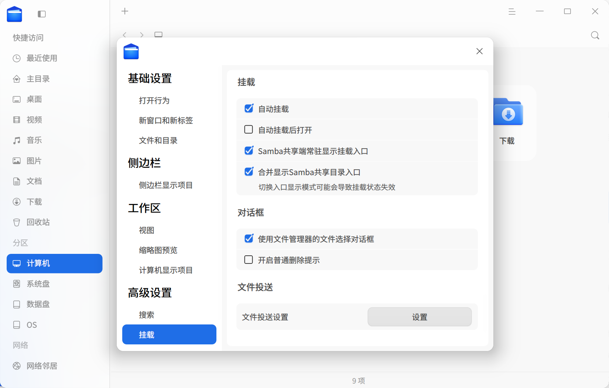Select 打开行为 settings section
Viewport: 609px width, 388px height.
[x=169, y=101]
